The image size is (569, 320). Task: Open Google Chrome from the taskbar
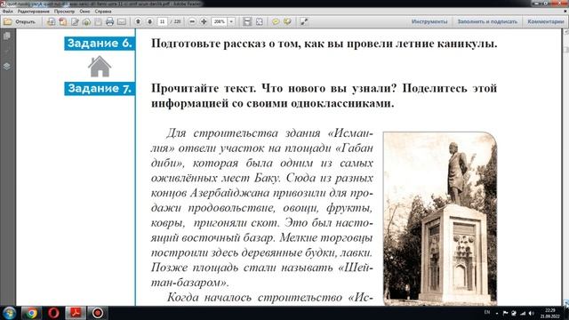(32, 313)
